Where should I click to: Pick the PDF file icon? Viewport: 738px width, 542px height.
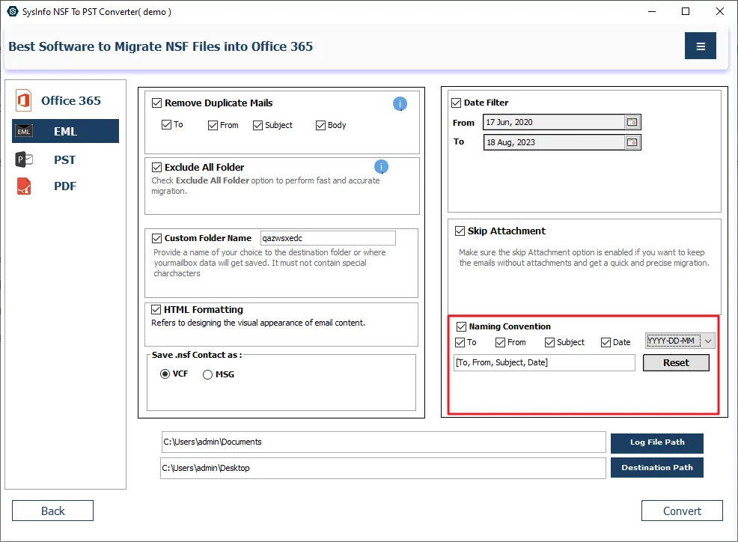[x=24, y=186]
